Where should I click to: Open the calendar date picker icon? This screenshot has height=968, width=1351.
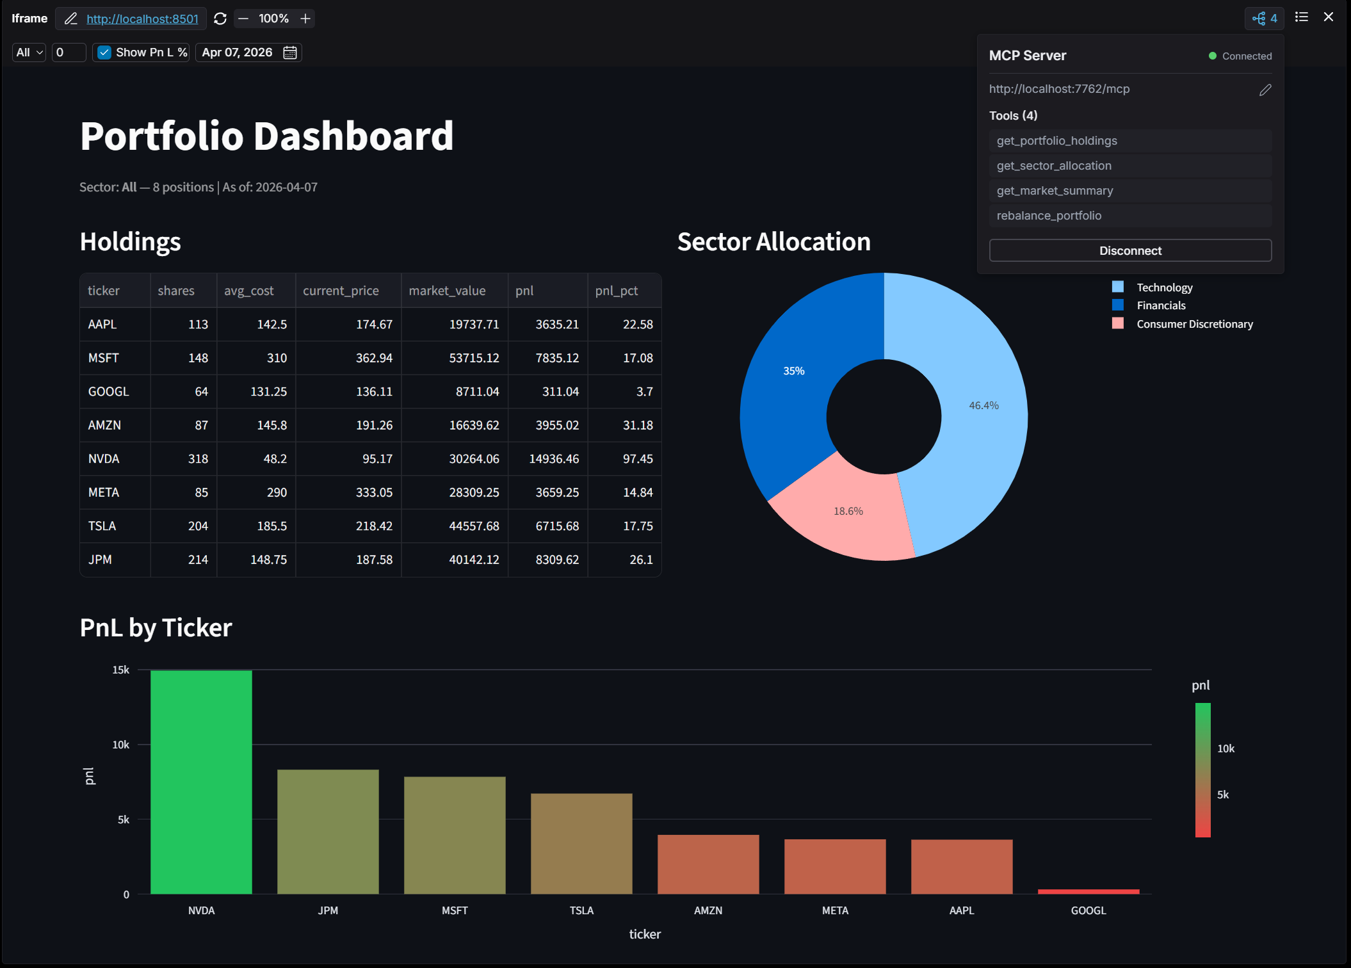point(290,52)
